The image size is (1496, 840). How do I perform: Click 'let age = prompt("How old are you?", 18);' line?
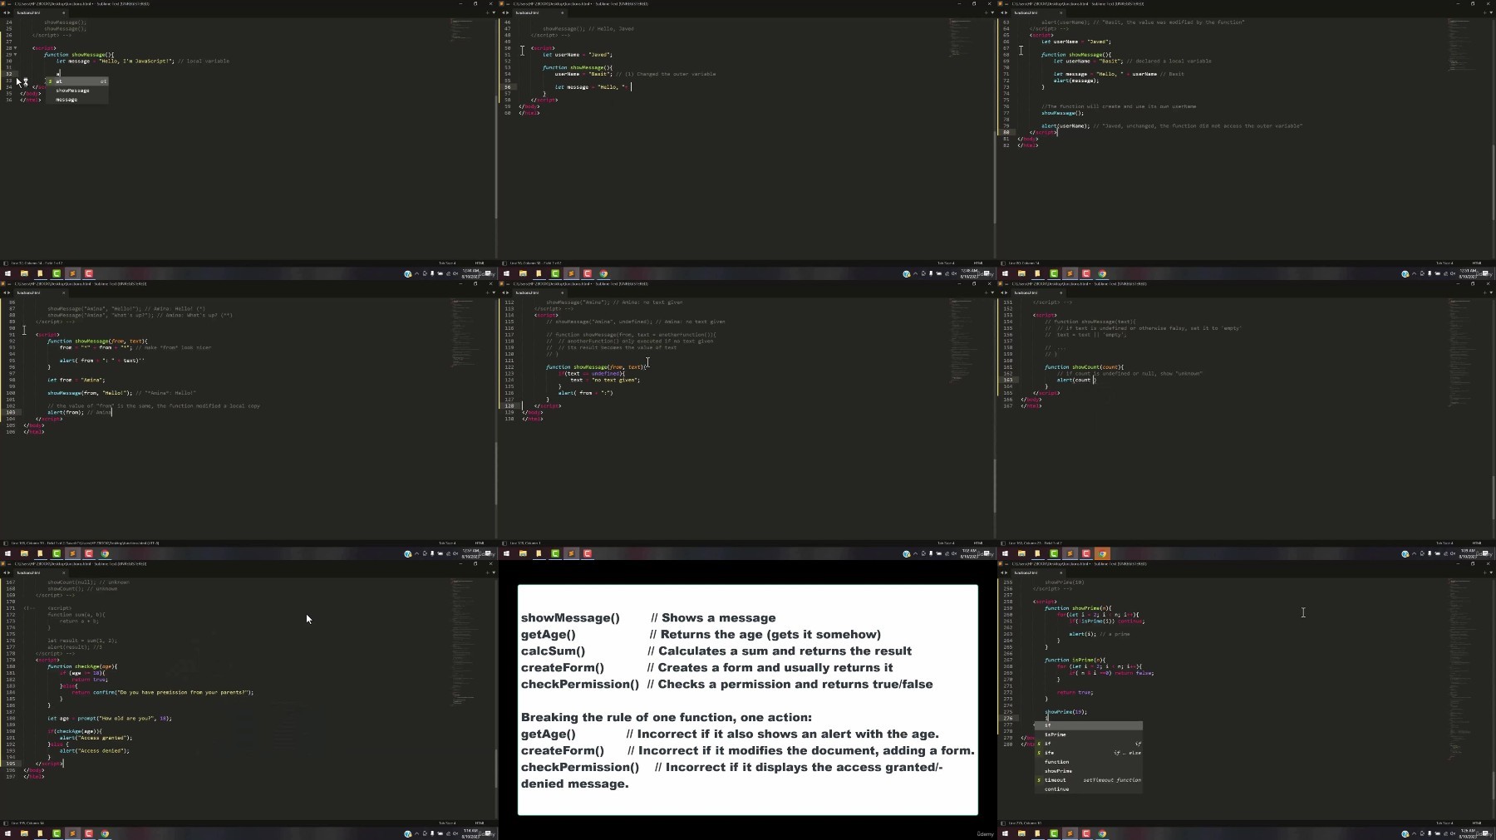tap(110, 719)
